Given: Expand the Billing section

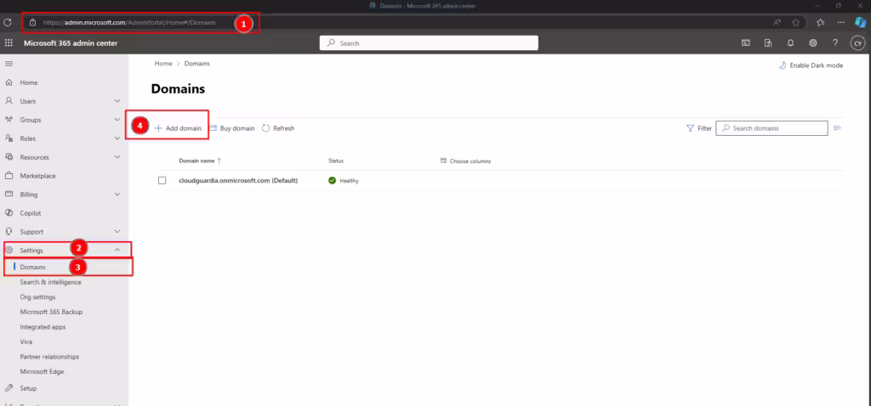Looking at the screenshot, I should 117,195.
